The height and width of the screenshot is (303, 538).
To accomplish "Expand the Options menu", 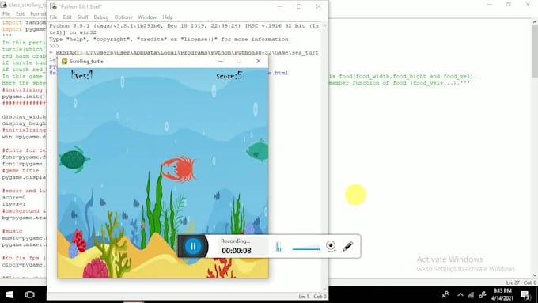I will 123,17.
